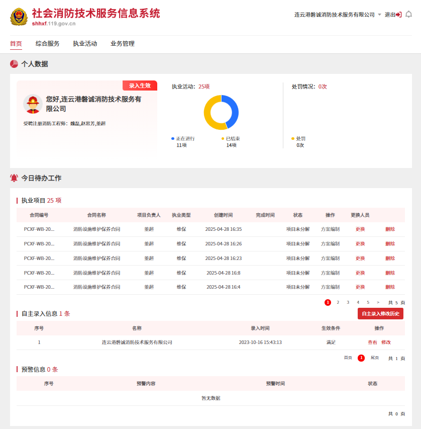The height and width of the screenshot is (429, 421).
Task: Open the 执业活动 menu
Action: click(85, 44)
